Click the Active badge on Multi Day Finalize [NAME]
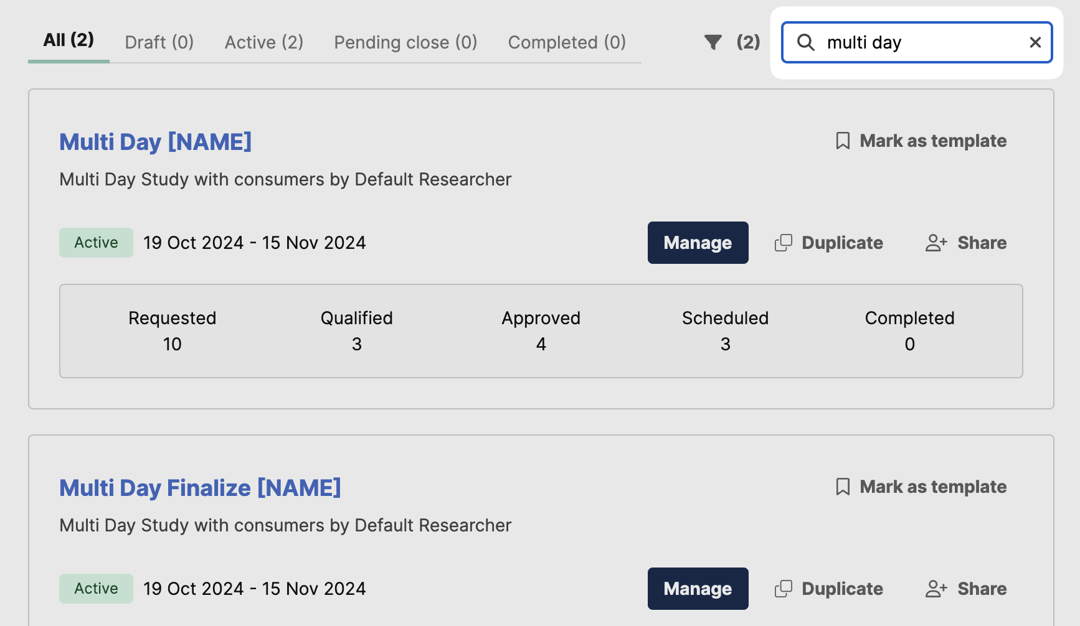The width and height of the screenshot is (1080, 626). pos(96,589)
